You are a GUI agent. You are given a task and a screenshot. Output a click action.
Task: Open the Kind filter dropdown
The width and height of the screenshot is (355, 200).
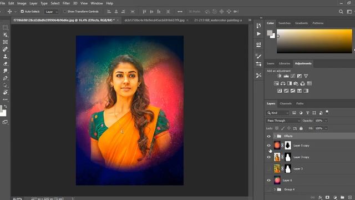click(278, 113)
